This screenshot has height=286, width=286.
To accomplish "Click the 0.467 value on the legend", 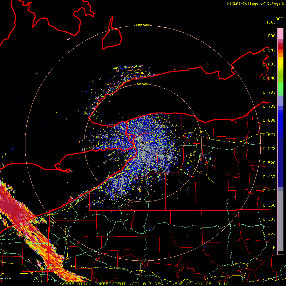I will [x=269, y=177].
